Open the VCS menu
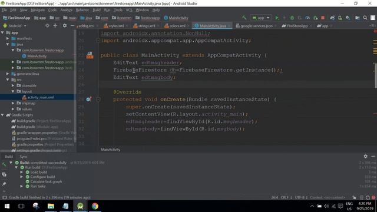Screen dimensions: 377x212 pos(129,10)
